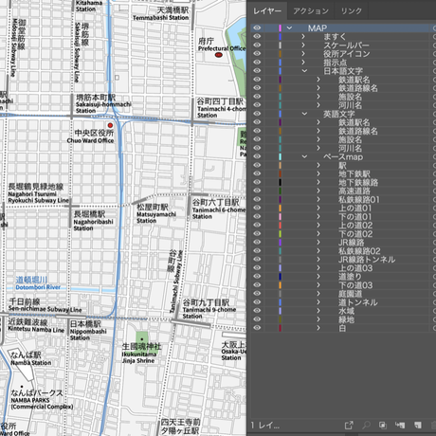Select the JR線路トンネル layer

(x=367, y=260)
